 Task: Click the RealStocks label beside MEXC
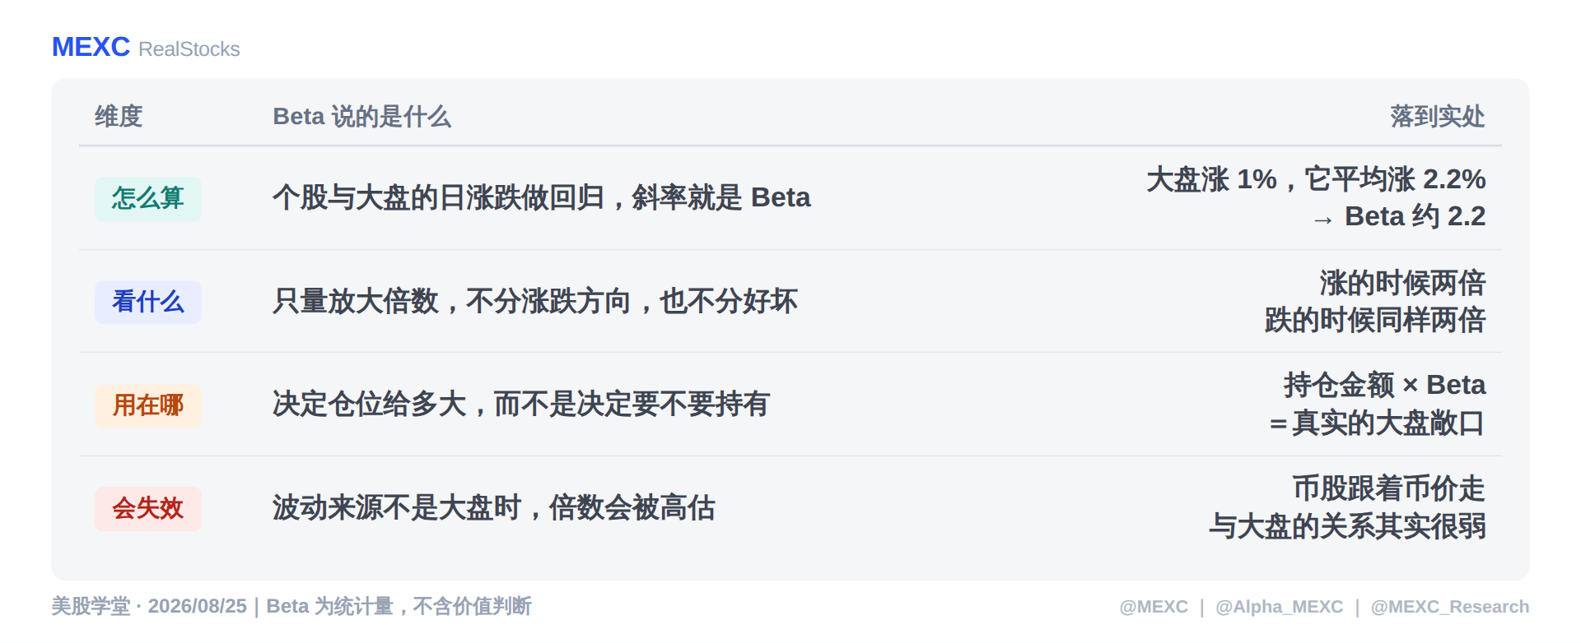189,49
